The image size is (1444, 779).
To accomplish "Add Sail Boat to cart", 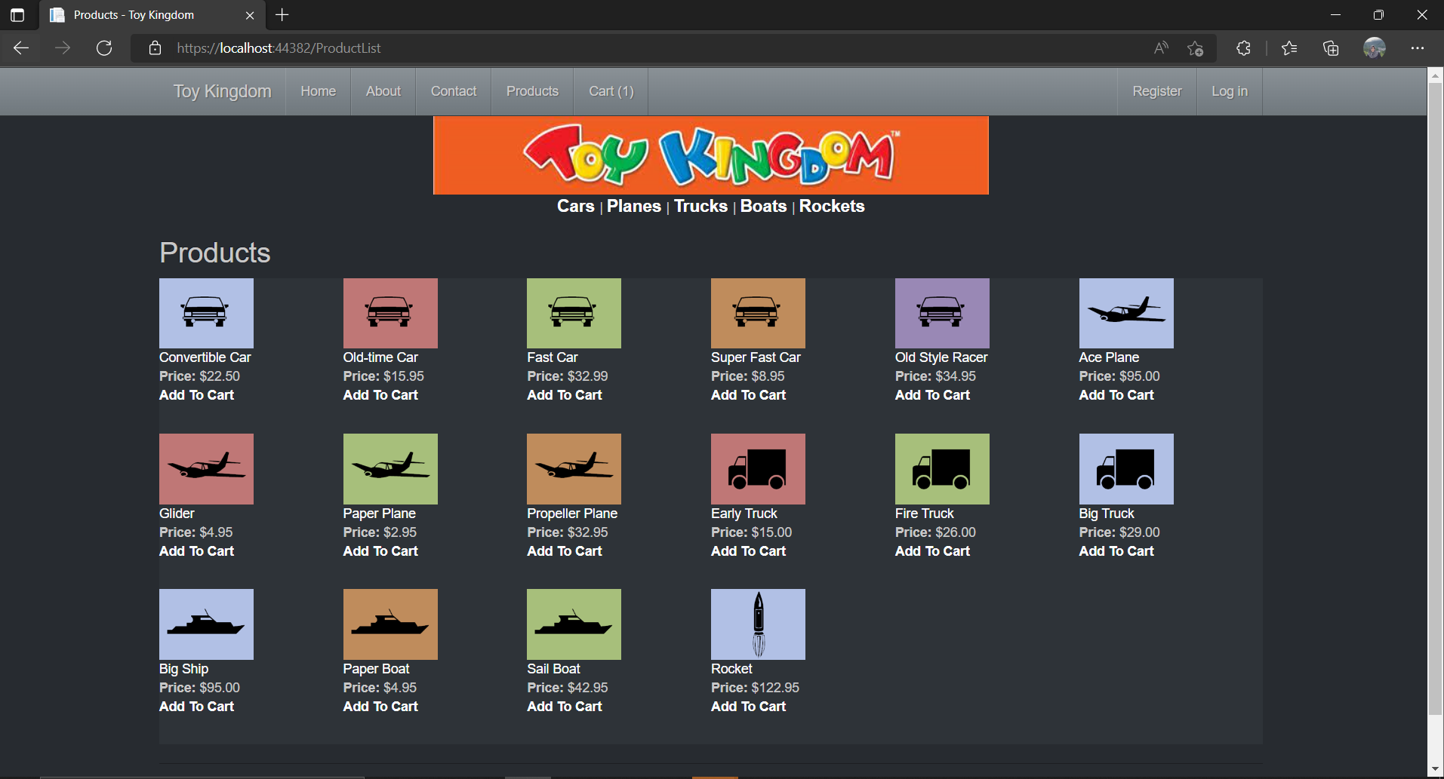I will 565,707.
